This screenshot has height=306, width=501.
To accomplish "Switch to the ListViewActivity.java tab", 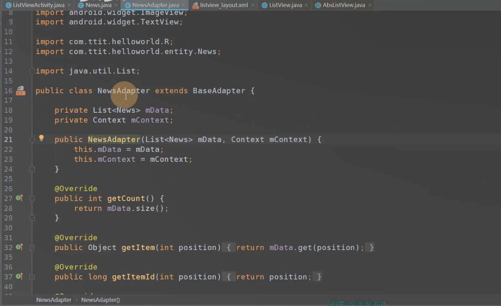I will [38, 5].
